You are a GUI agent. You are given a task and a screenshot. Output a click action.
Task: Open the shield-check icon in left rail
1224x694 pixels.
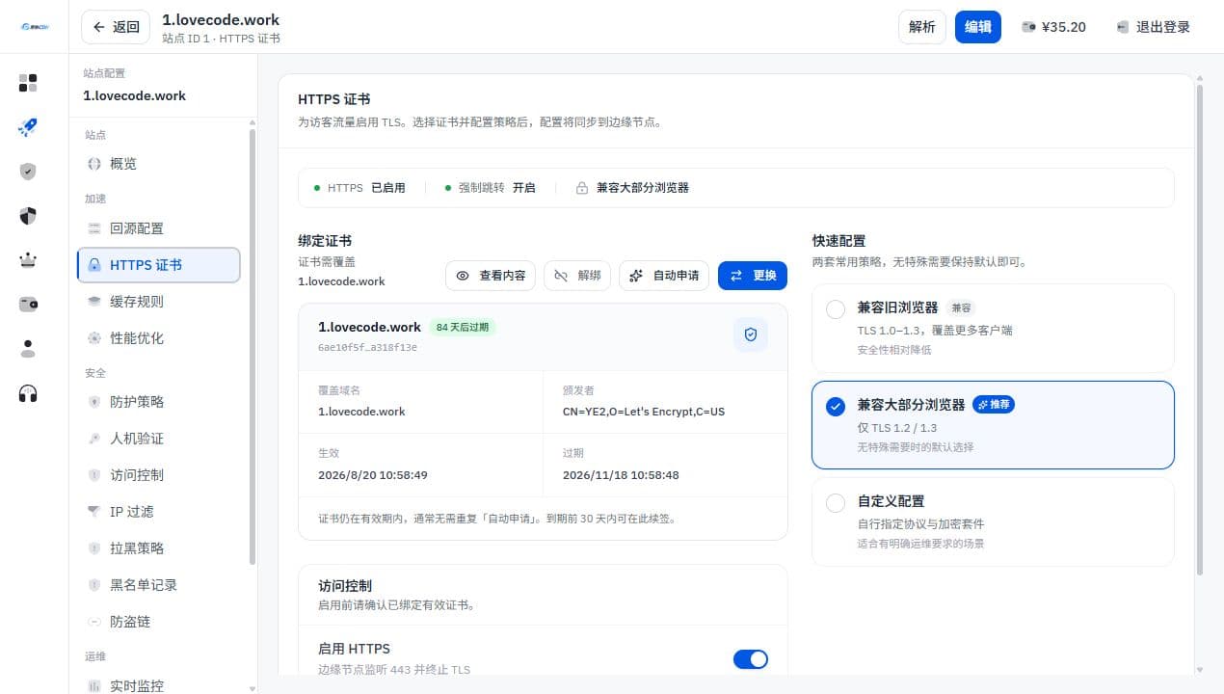(x=28, y=172)
